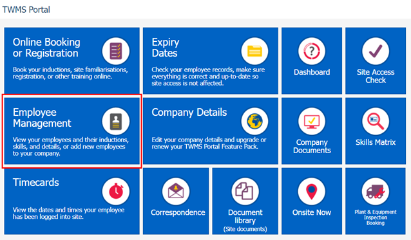Click the Company Details description text
Screen dimensions: 411x240
209,143
